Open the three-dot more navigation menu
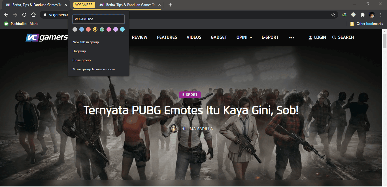The image size is (387, 187). pos(292,38)
